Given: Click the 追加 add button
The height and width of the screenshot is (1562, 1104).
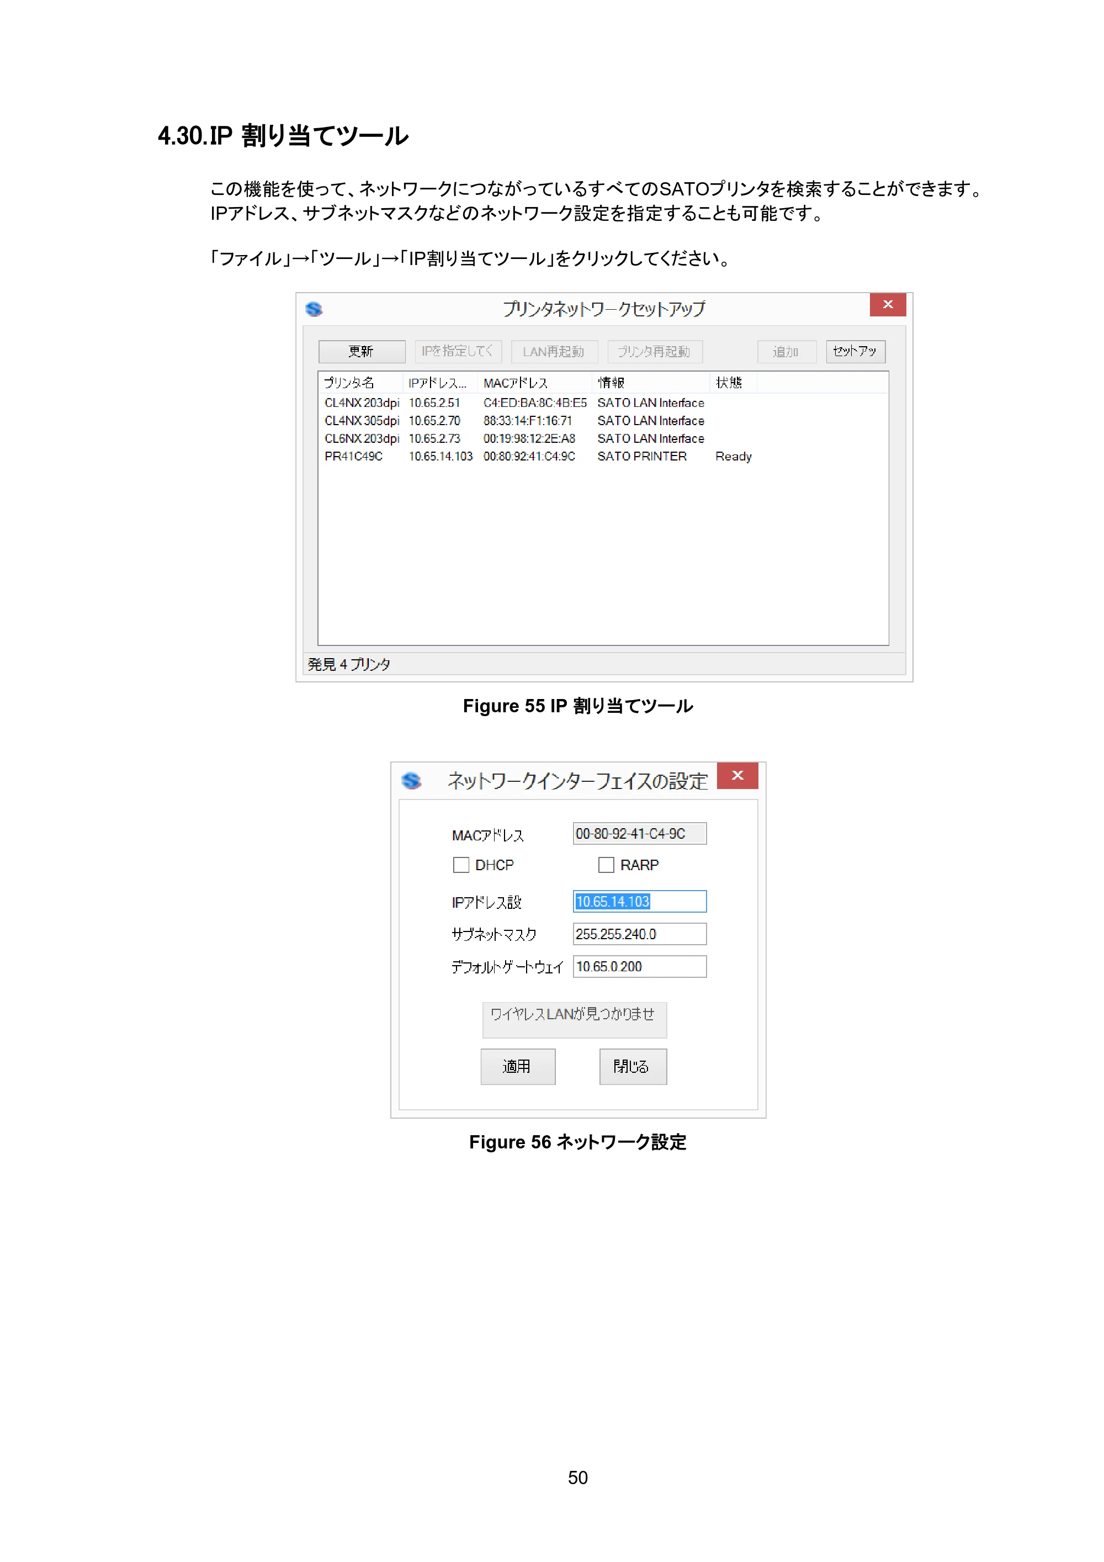Looking at the screenshot, I should (787, 352).
